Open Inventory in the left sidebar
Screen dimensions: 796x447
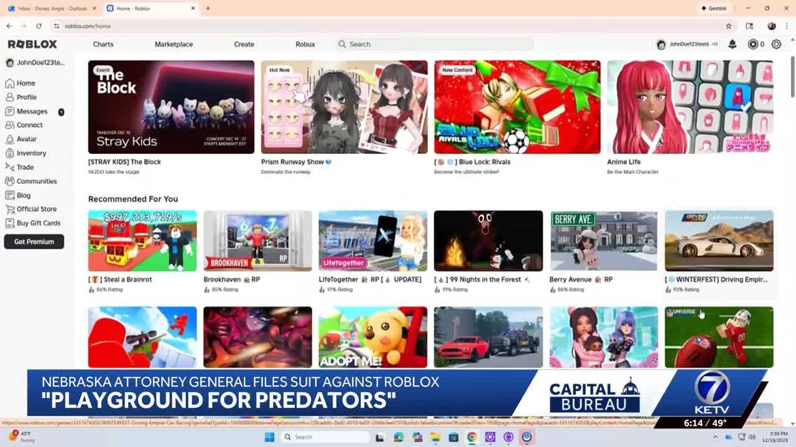click(x=31, y=153)
